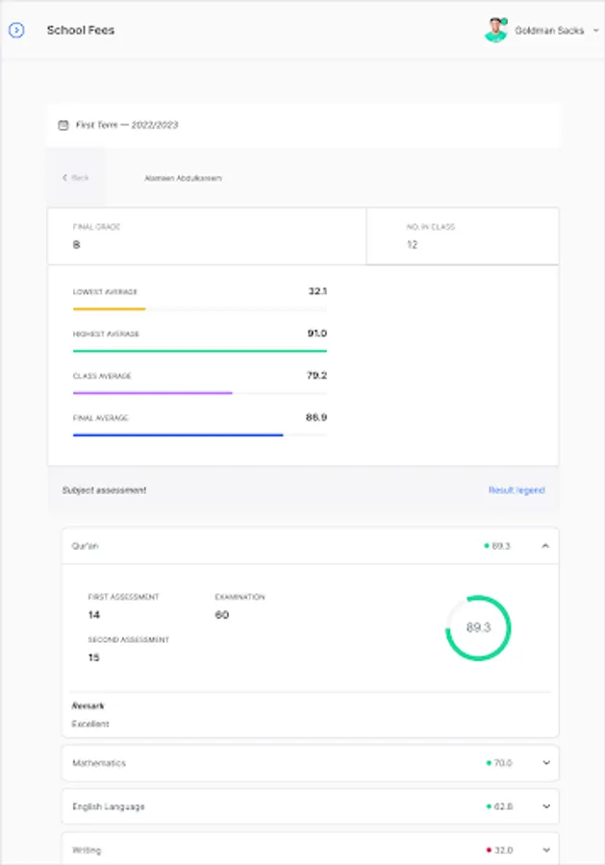Image resolution: width=605 pixels, height=865 pixels.
Task: Open the sidebar with the circled arrow icon
Action: click(x=16, y=30)
